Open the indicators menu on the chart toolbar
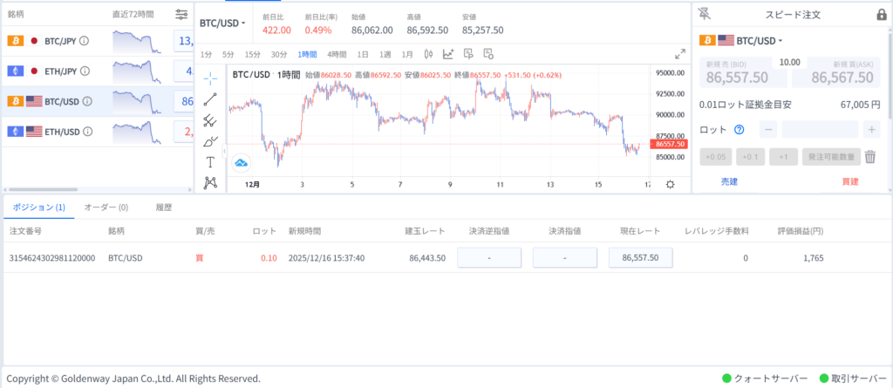 point(448,54)
